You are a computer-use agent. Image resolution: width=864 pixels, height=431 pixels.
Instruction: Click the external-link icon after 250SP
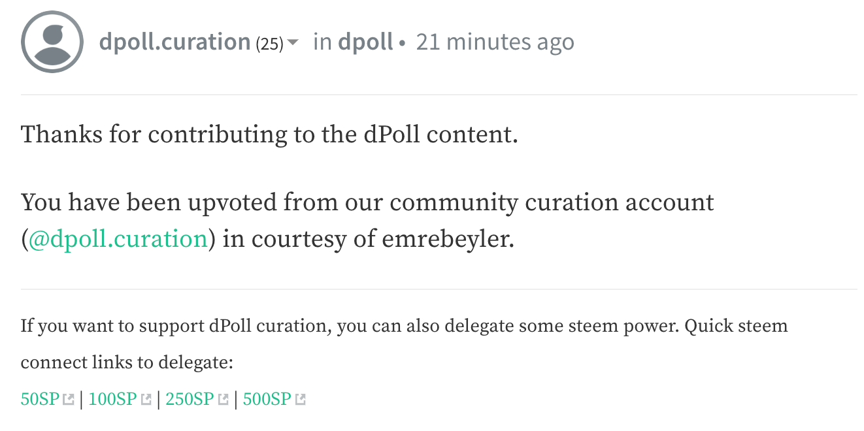click(224, 399)
